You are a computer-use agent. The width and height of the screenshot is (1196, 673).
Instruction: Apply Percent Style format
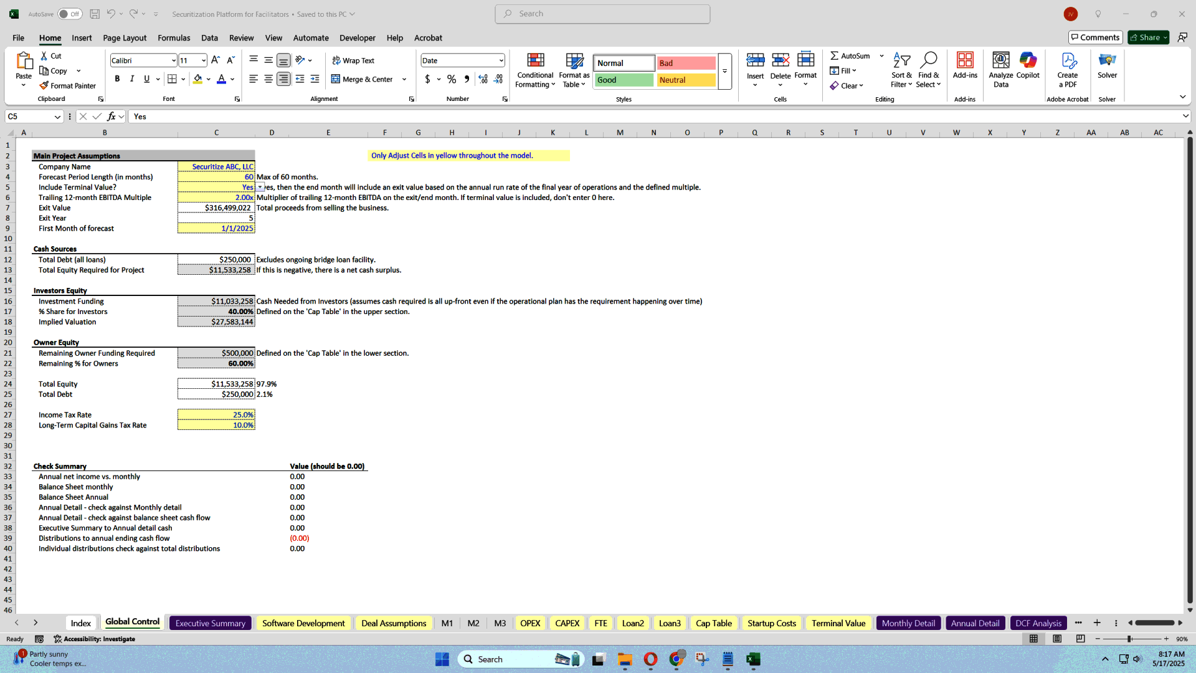tap(452, 79)
